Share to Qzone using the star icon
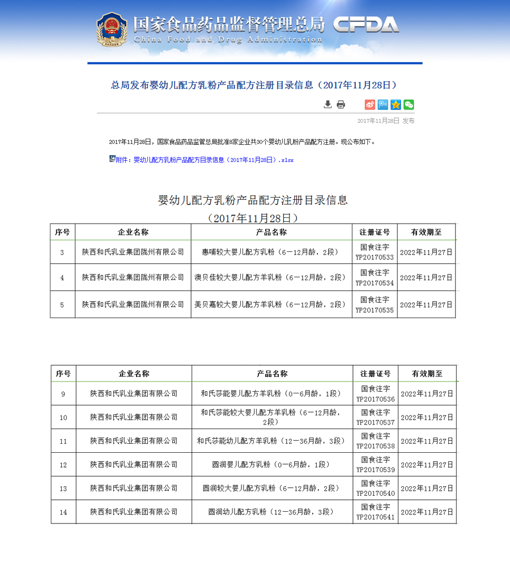 coord(396,105)
